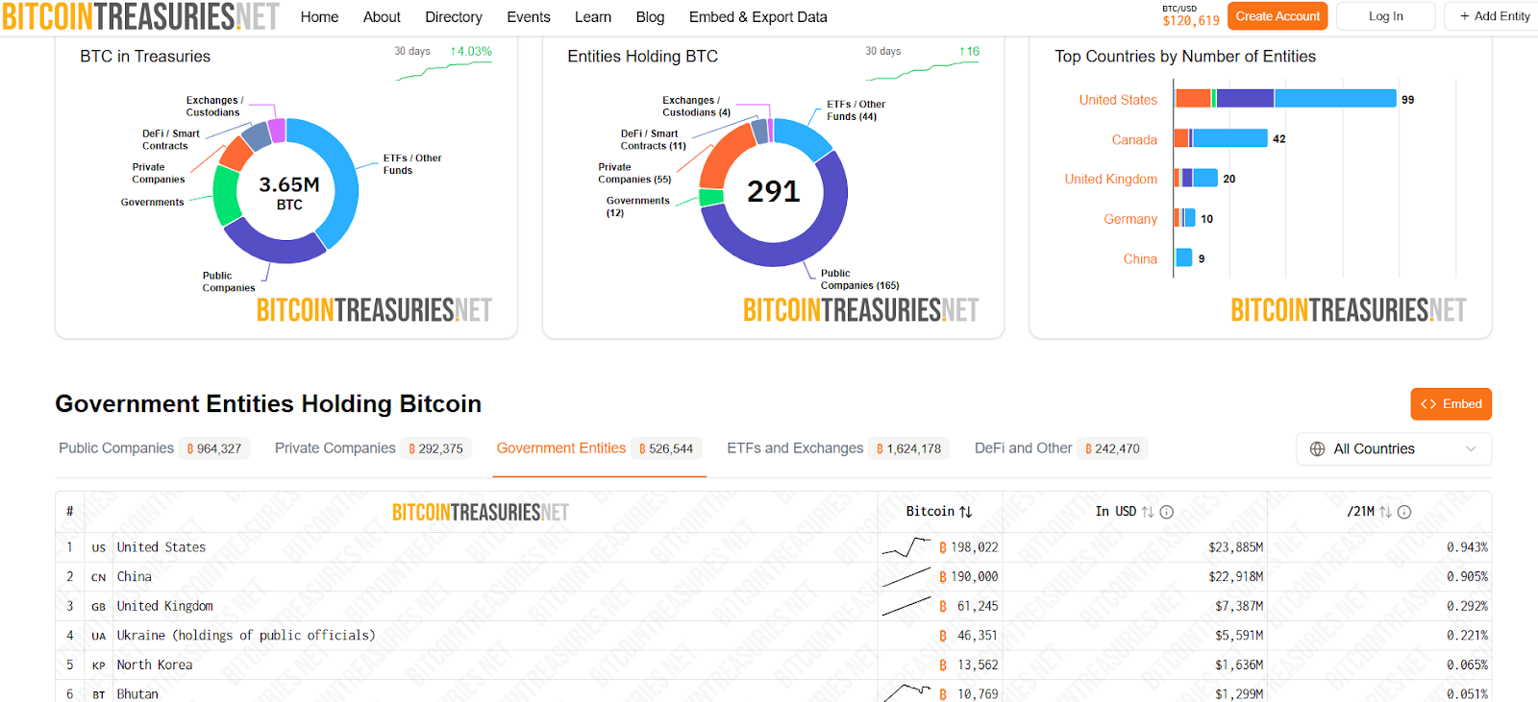Click the ₿ 198,022 bitcoin value
This screenshot has height=702, width=1538.
pyautogui.click(x=969, y=547)
